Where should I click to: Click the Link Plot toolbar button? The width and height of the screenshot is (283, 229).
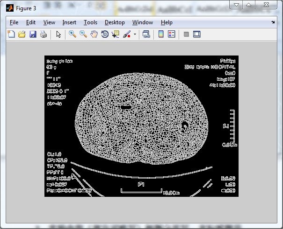coord(146,34)
